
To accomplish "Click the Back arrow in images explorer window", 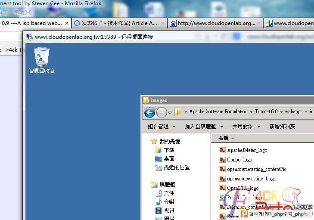I will (149, 112).
